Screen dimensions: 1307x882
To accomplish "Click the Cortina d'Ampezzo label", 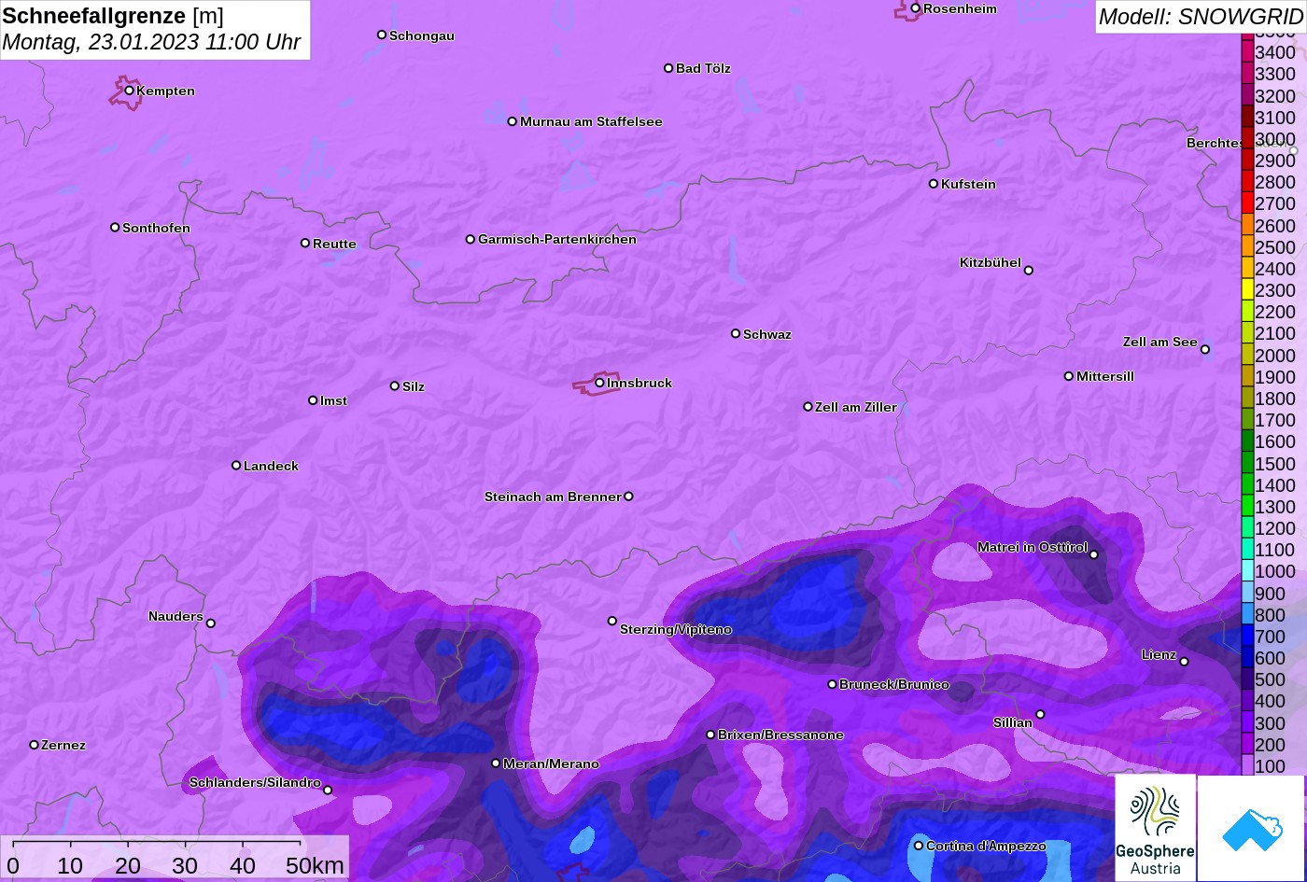I will click(986, 846).
